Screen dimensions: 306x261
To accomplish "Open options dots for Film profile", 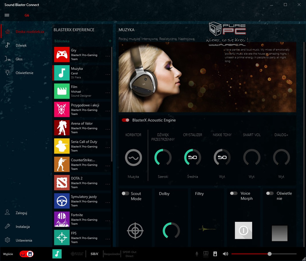I will click(107, 93).
